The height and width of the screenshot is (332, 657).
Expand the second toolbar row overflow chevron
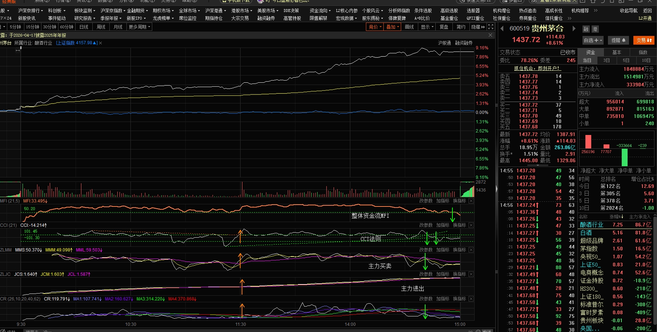click(x=569, y=18)
